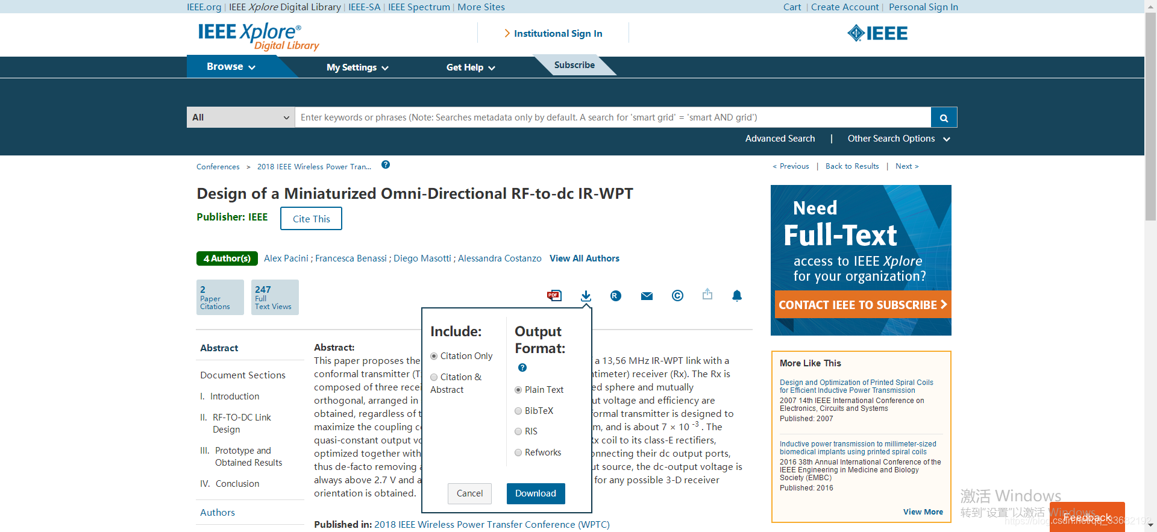
Task: Open 2018 IEEE Wireless Power Tran... breadcrumb
Action: (x=314, y=167)
